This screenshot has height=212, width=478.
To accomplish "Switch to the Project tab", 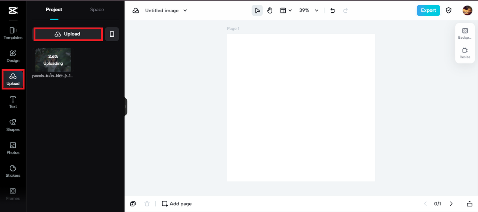I will click(x=54, y=10).
